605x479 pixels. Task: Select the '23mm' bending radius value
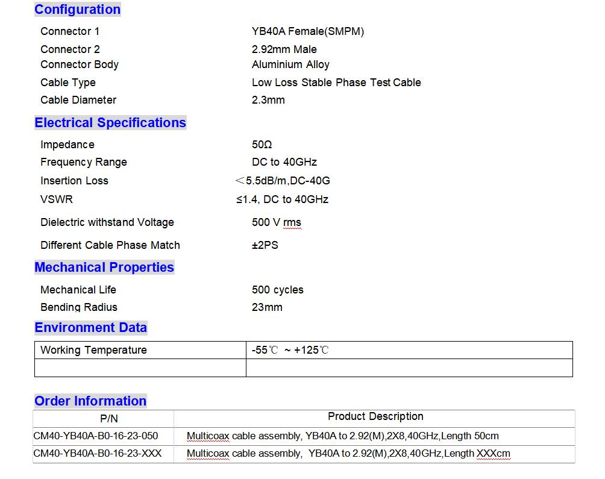tap(267, 307)
